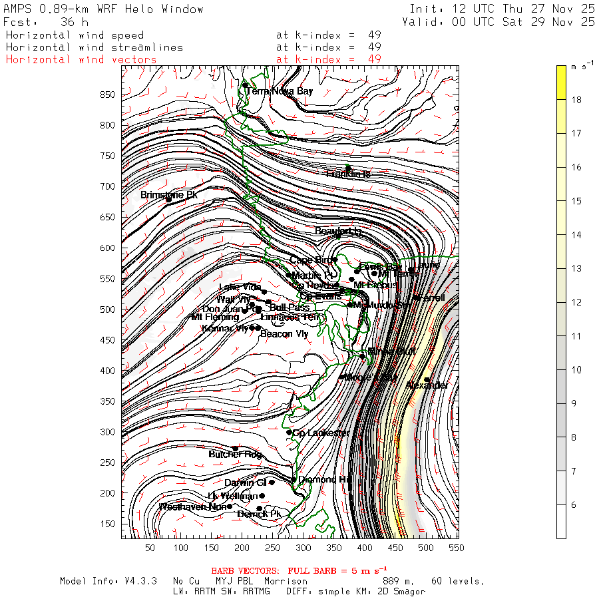Click the station dot at Terra Nova Bay
599x599 pixels.
[245, 85]
